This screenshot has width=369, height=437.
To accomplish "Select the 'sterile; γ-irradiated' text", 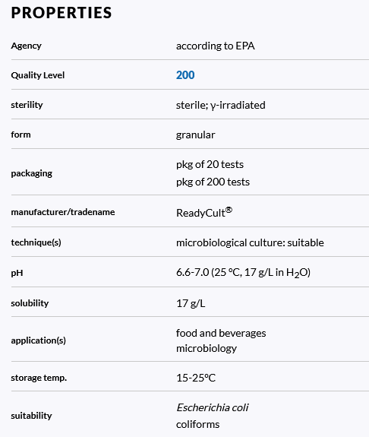I will [x=220, y=105].
